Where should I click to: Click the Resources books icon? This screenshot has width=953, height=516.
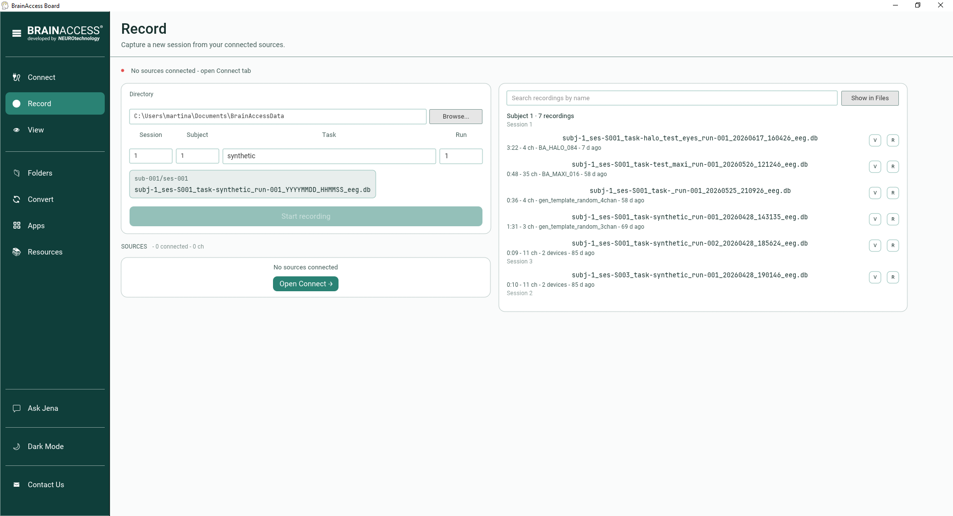coord(16,252)
